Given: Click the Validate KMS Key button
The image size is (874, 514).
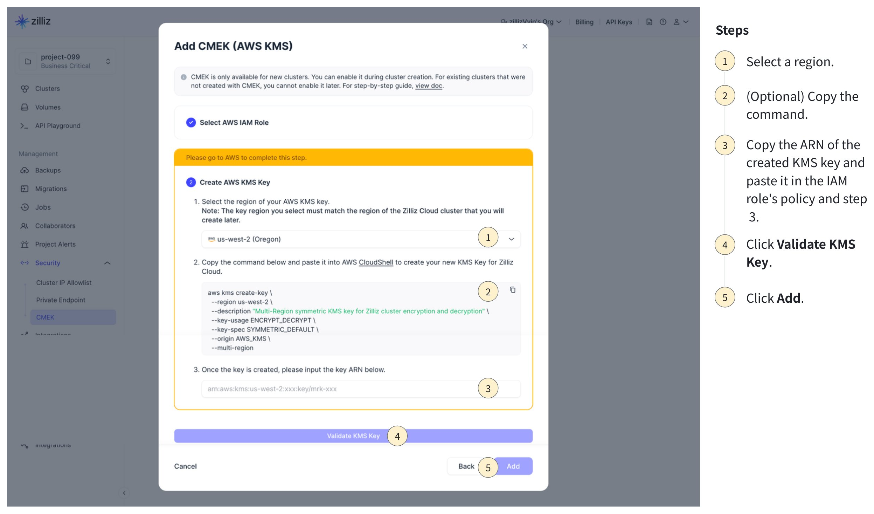Looking at the screenshot, I should (x=353, y=436).
